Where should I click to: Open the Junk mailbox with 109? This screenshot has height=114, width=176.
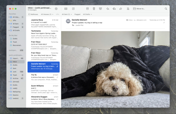click(16, 72)
